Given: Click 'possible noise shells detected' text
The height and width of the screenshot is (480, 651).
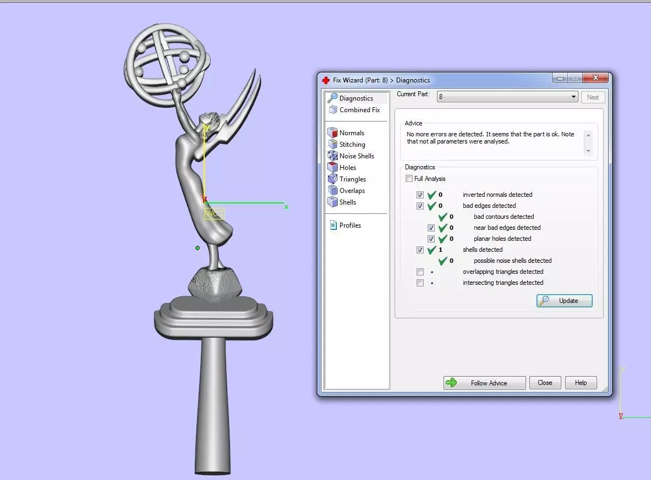Looking at the screenshot, I should pos(512,261).
